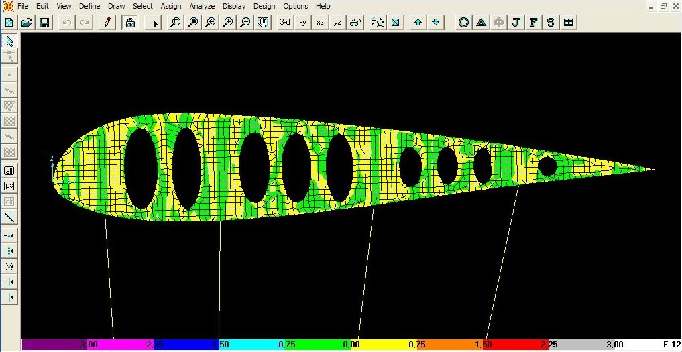
Task: Toggle Snap to Lines and Edges
Action: (x=9, y=297)
